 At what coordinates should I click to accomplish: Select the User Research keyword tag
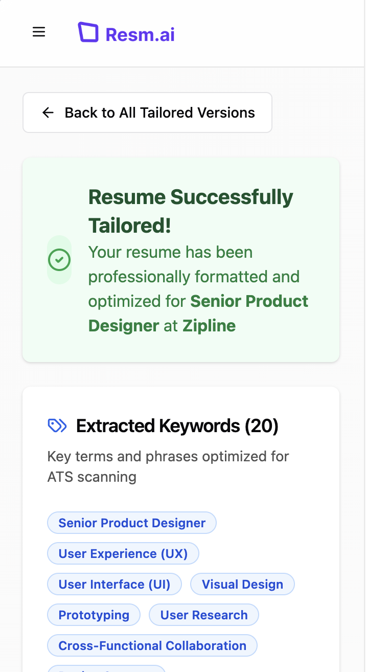coord(203,615)
